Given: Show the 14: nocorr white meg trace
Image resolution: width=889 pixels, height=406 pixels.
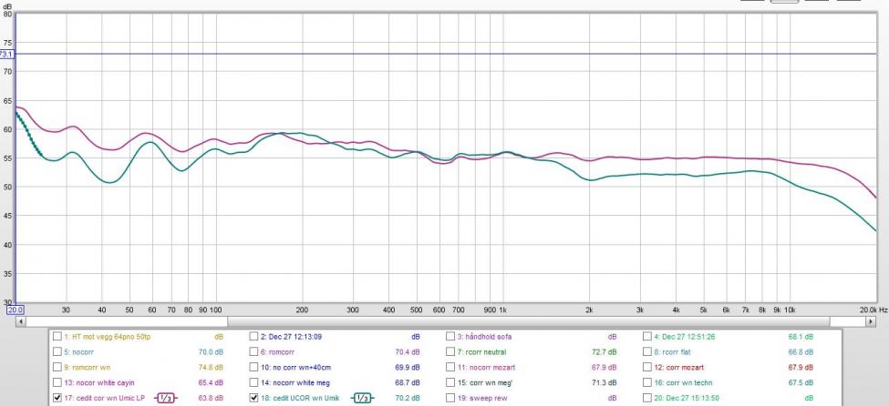Looking at the screenshot, I should tap(254, 382).
